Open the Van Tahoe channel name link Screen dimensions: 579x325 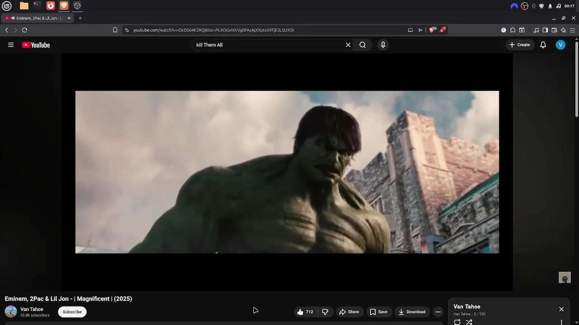tap(32, 309)
